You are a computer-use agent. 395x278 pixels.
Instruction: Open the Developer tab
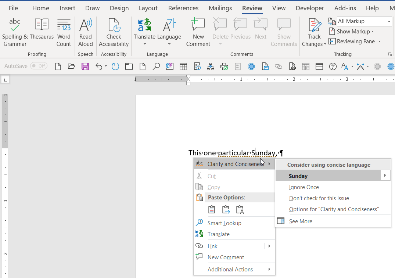310,8
